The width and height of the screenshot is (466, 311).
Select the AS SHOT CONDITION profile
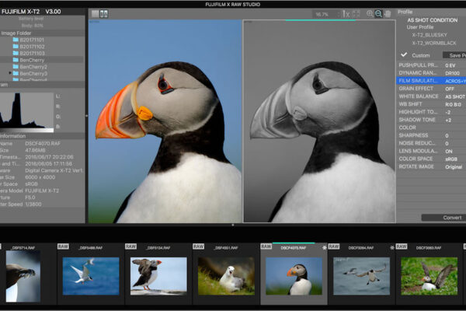pyautogui.click(x=433, y=20)
